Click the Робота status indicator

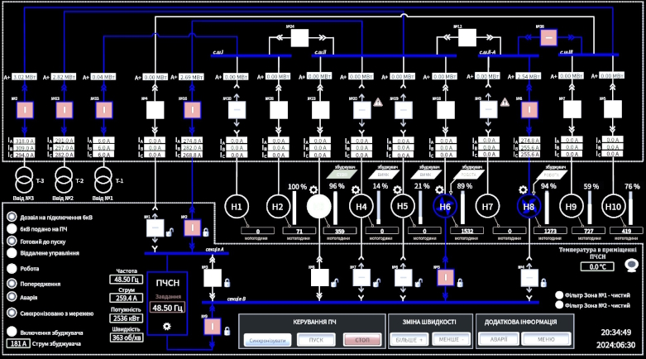12,268
